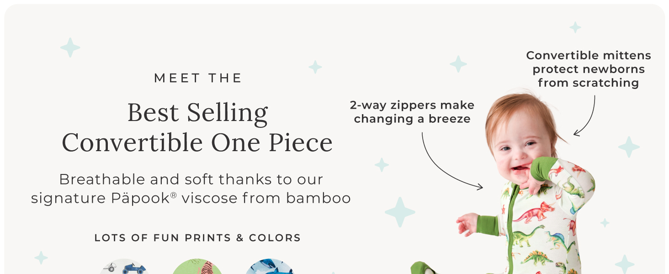This screenshot has height=274, width=669.
Task: Click the 'MEET THE' text
Action: click(x=198, y=78)
